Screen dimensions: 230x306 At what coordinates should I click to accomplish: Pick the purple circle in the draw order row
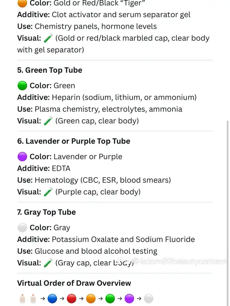click(129, 298)
